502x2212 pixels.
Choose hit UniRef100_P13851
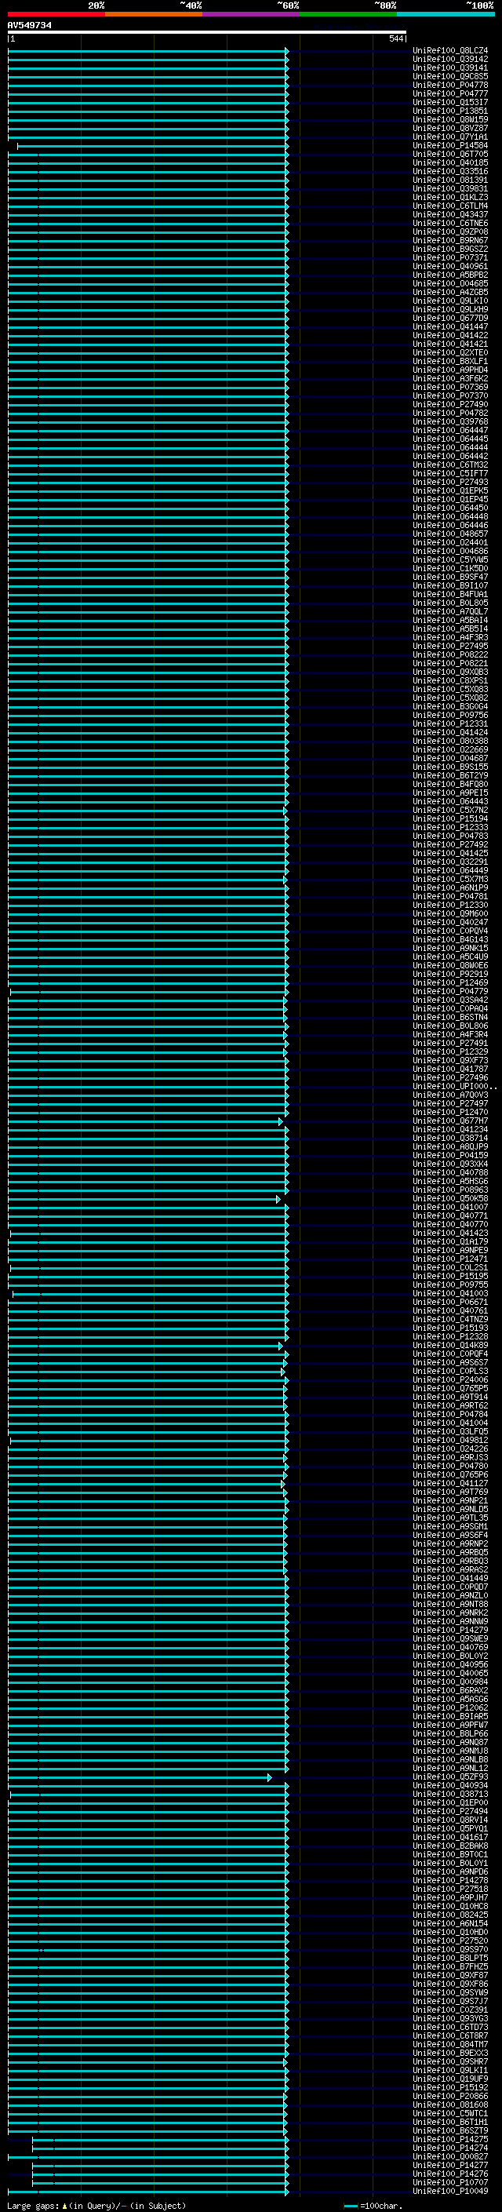pyautogui.click(x=450, y=111)
